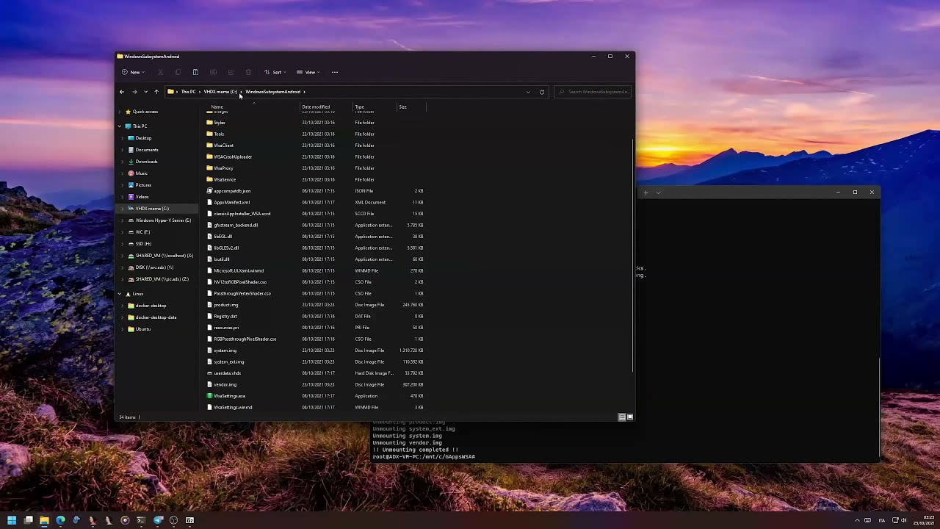Click the Rename icon in Explorer toolbar

(213, 72)
